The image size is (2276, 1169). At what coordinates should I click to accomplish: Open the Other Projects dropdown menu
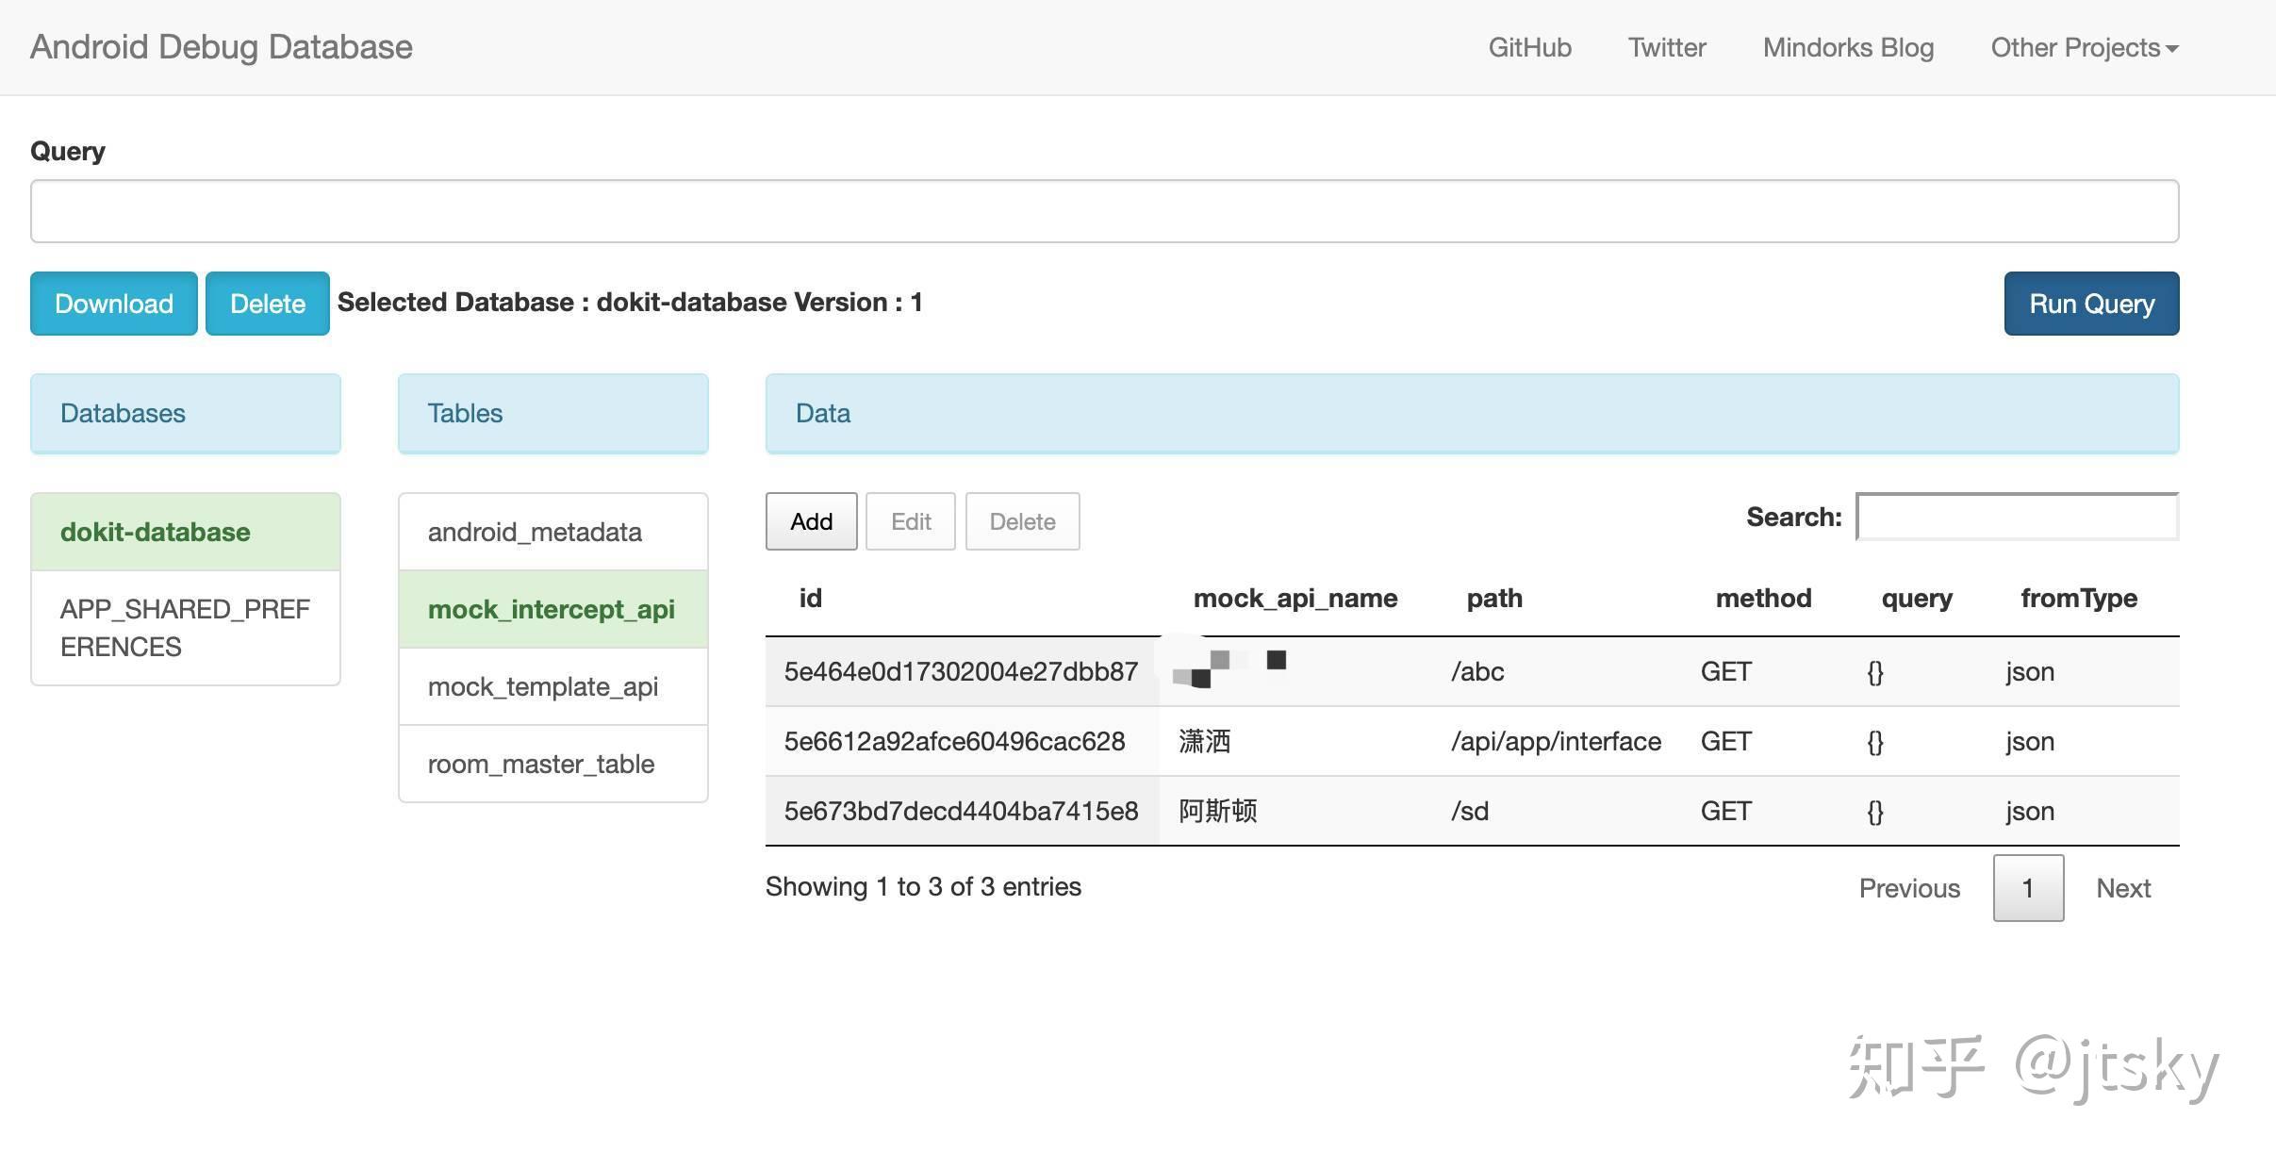click(2083, 47)
